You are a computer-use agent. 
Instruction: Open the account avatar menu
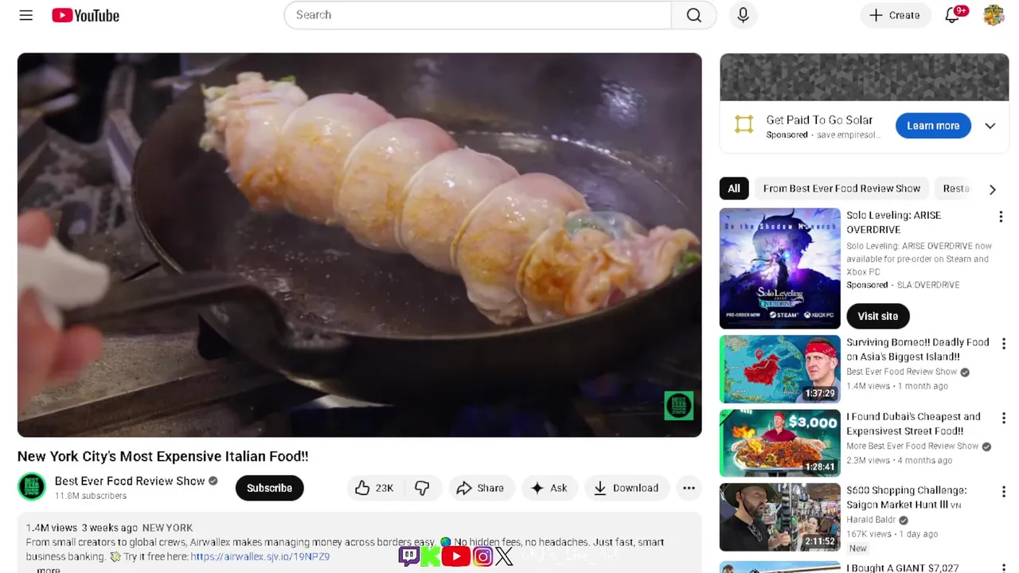(x=994, y=15)
